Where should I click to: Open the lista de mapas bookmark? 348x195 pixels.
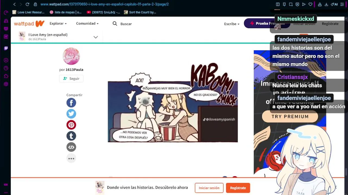coord(65,12)
